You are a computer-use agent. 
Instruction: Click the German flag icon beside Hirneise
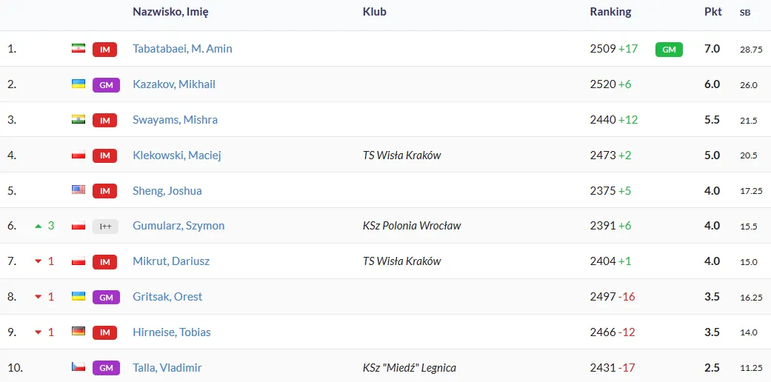point(79,332)
